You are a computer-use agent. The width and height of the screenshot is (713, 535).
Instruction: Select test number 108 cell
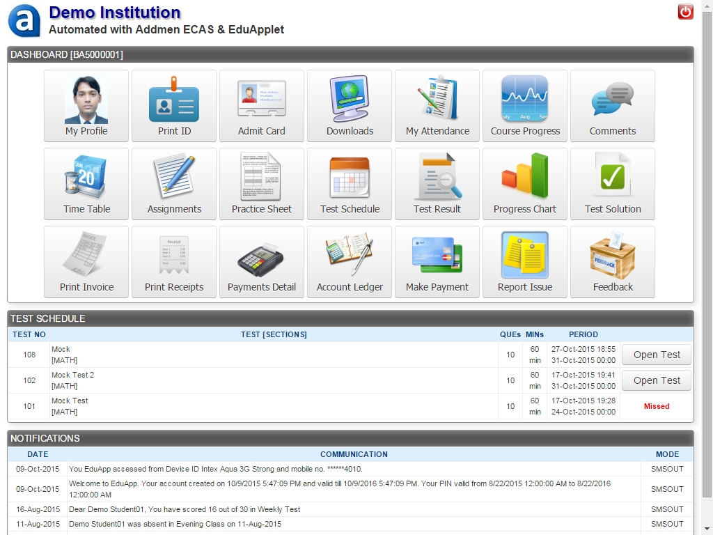pyautogui.click(x=29, y=355)
